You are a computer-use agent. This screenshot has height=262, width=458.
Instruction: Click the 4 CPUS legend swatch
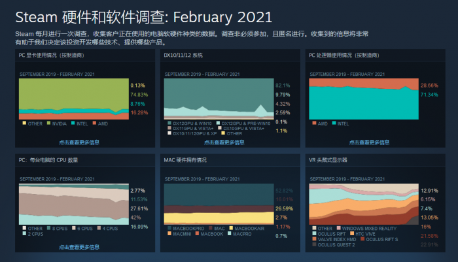[x=99, y=228]
